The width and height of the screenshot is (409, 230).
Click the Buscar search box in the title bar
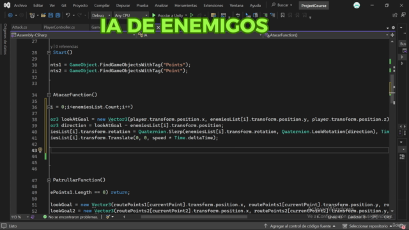pos(282,5)
